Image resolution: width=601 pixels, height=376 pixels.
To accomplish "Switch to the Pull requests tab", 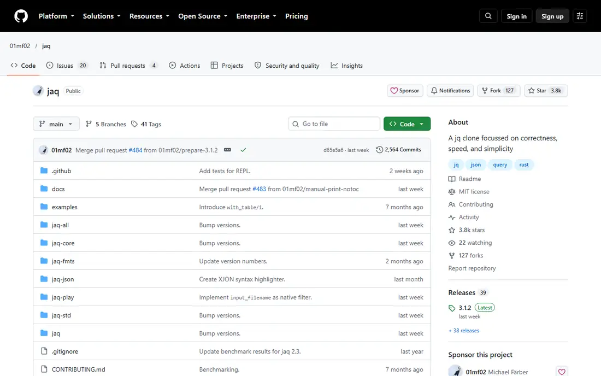I will pyautogui.click(x=128, y=66).
